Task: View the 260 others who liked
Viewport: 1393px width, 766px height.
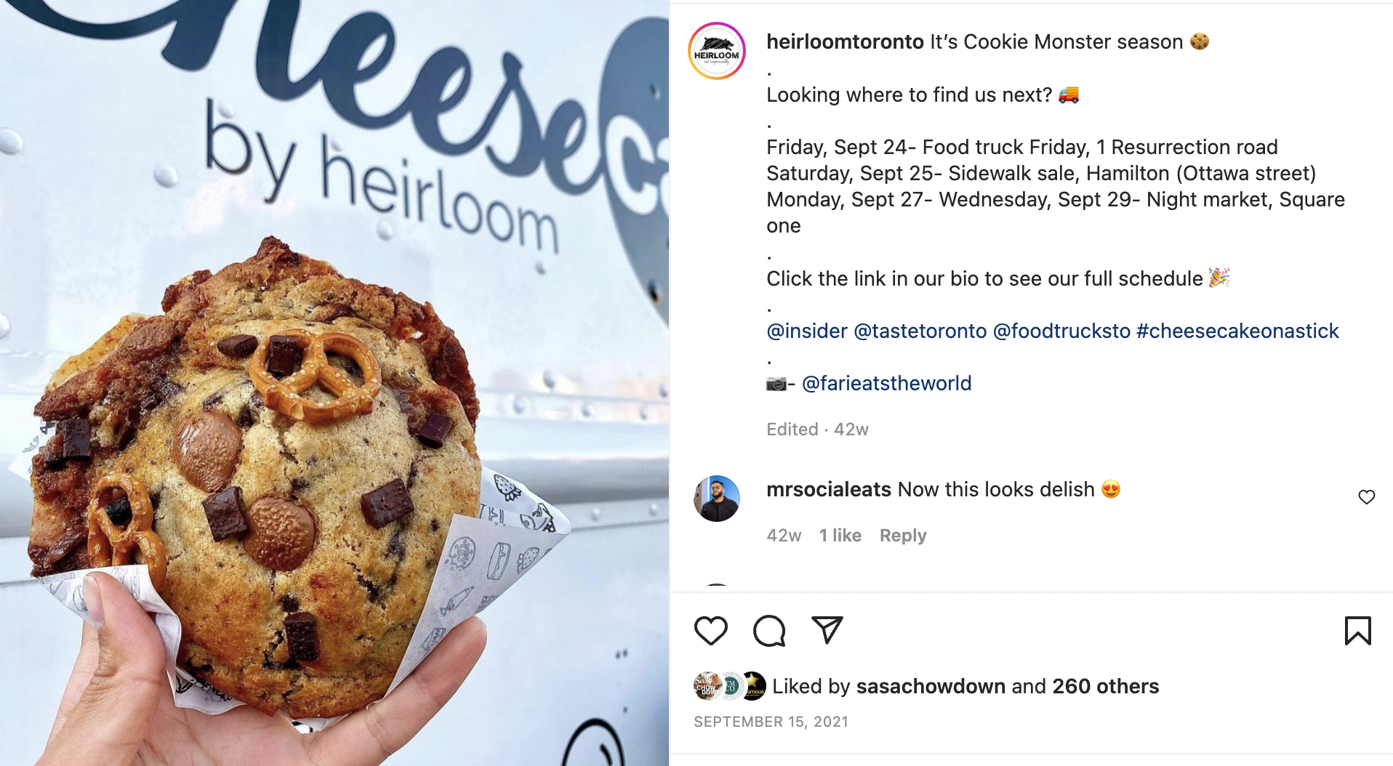Action: click(1105, 686)
